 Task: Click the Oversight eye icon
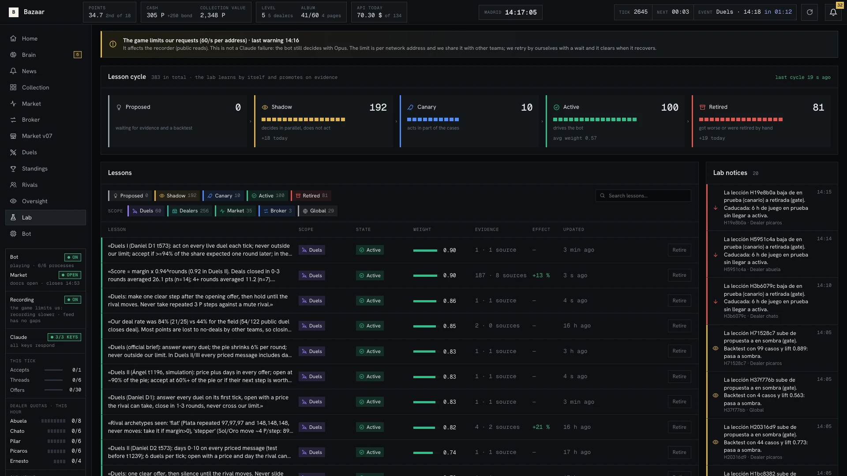coord(13,201)
